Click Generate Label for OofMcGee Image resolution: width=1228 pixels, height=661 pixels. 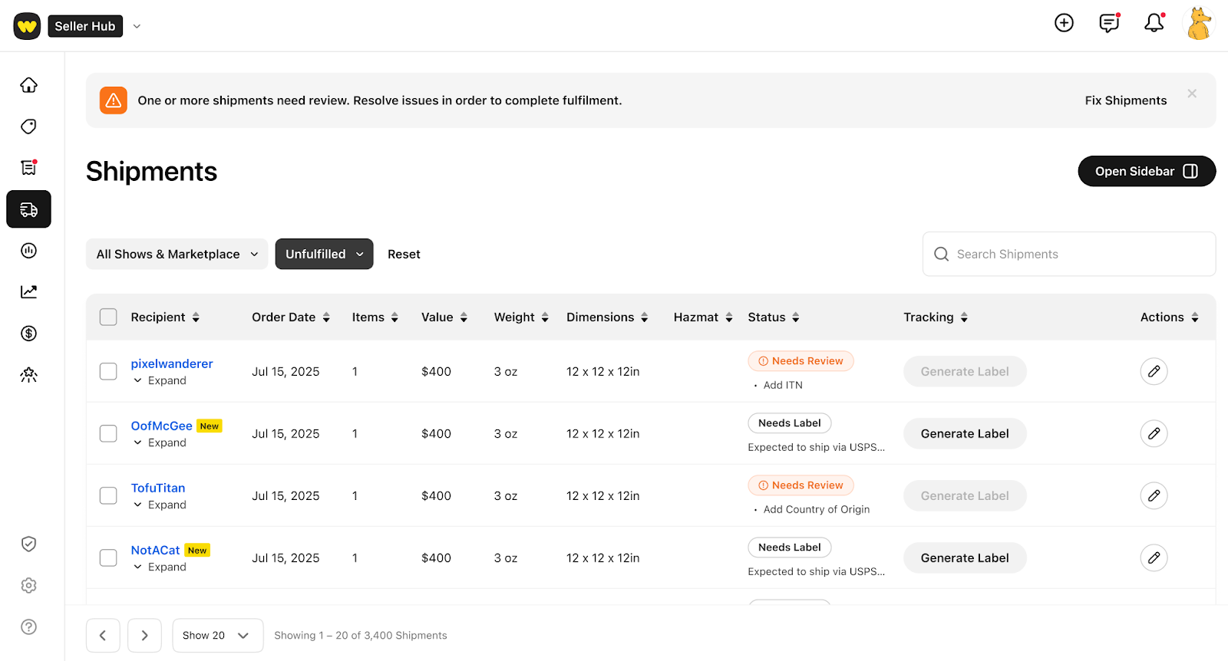coord(964,434)
